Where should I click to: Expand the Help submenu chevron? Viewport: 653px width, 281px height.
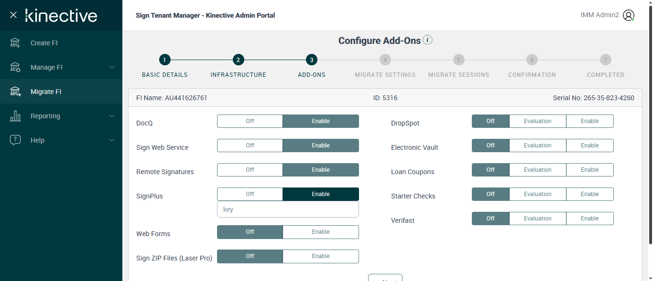pyautogui.click(x=112, y=140)
